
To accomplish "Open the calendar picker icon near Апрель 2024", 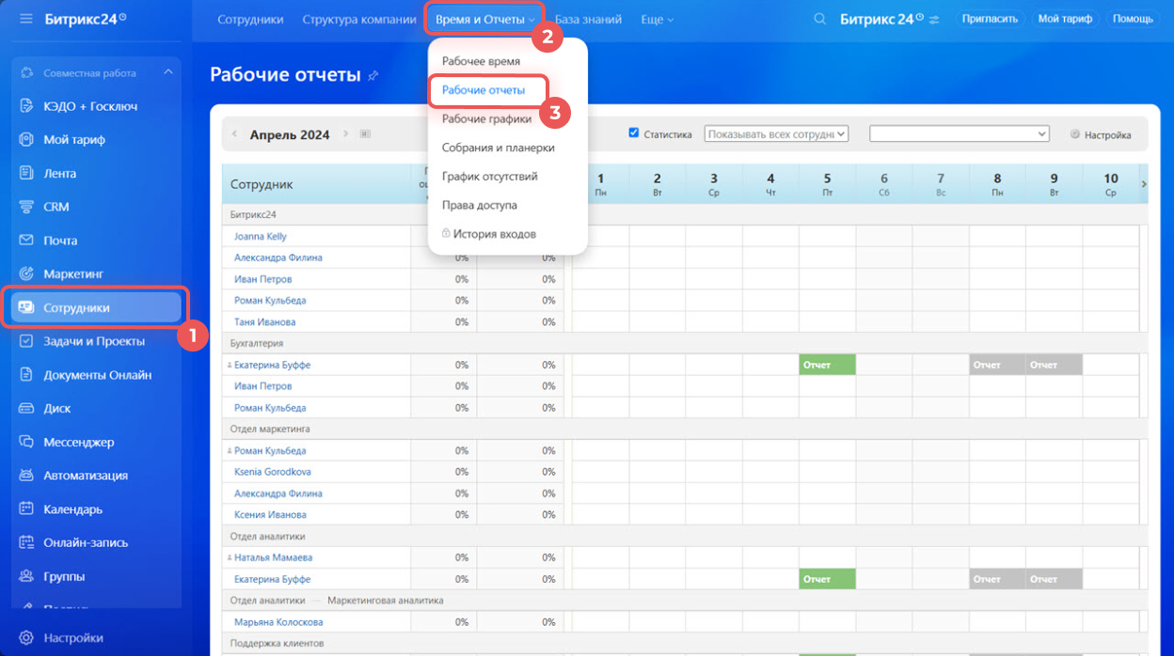I will click(365, 134).
